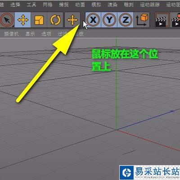Open the 选择 menu
This screenshot has height=180, width=180.
click(x=15, y=5)
